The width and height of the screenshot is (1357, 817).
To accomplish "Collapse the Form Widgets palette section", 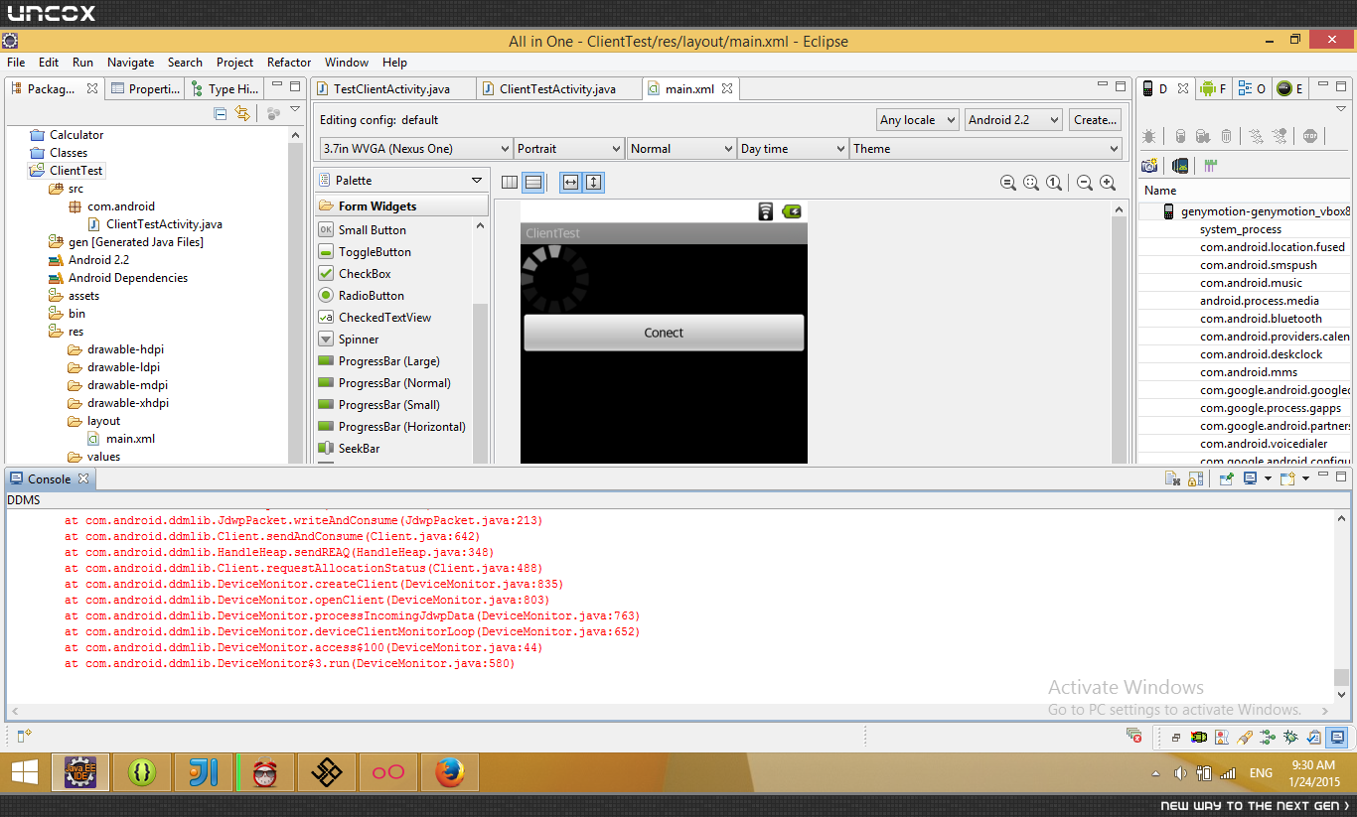I will pyautogui.click(x=402, y=206).
